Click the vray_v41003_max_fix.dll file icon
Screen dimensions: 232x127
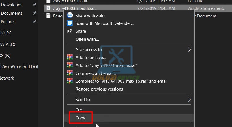point(48,8)
